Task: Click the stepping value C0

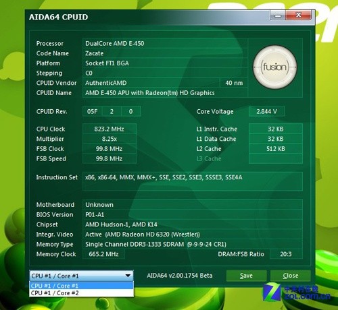Action: tap(165, 73)
